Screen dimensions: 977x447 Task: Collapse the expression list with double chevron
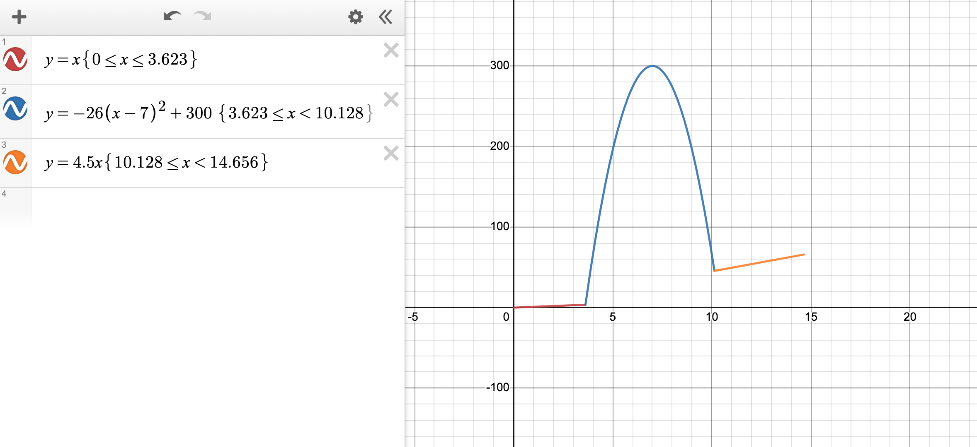point(385,17)
